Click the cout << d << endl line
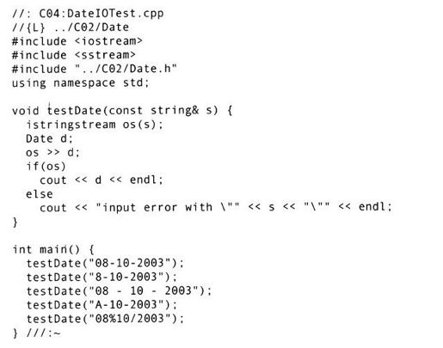Image resolution: width=443 pixels, height=348 pixels. (x=102, y=180)
